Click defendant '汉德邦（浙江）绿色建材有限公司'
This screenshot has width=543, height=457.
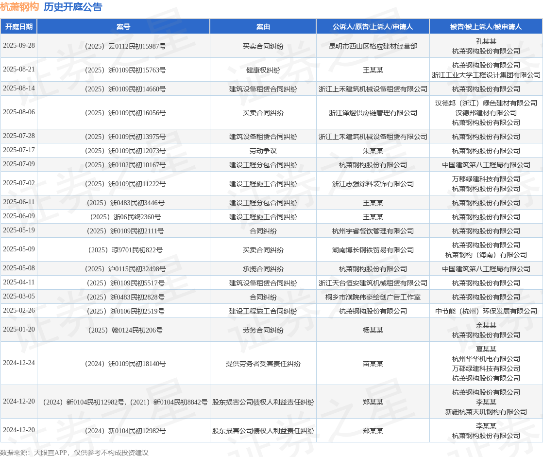click(486, 103)
